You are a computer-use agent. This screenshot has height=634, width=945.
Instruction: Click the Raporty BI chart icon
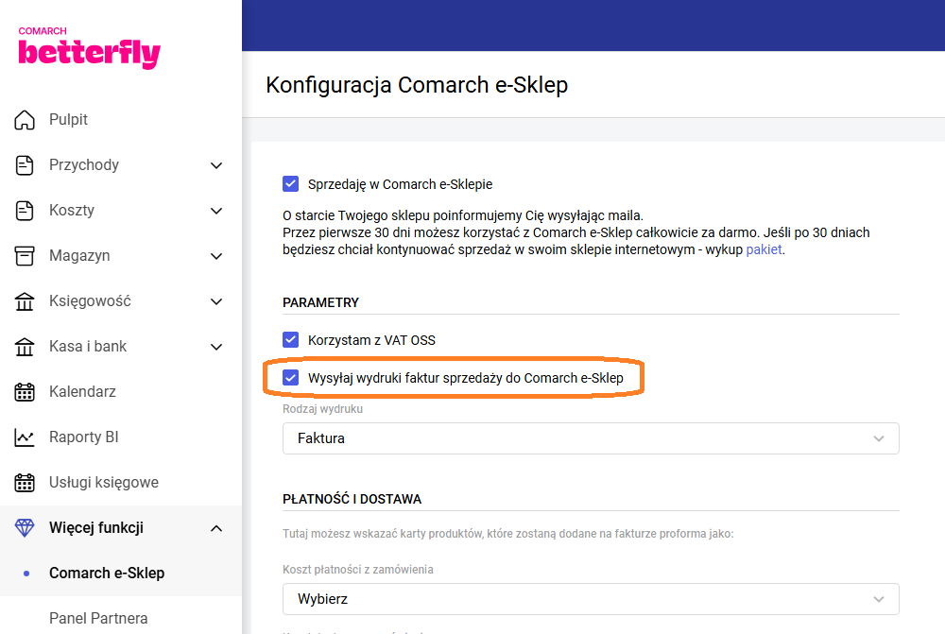pyautogui.click(x=26, y=437)
